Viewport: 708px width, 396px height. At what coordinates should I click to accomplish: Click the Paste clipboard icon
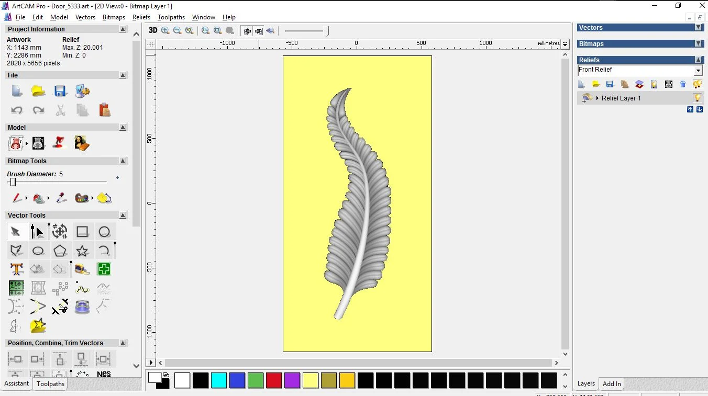tap(105, 110)
